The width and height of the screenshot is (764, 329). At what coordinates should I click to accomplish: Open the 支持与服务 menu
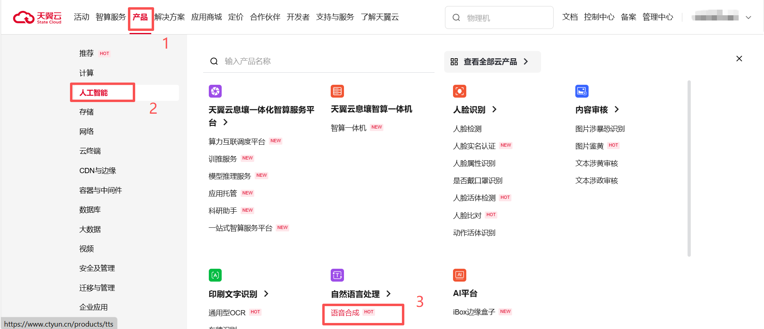(x=335, y=17)
